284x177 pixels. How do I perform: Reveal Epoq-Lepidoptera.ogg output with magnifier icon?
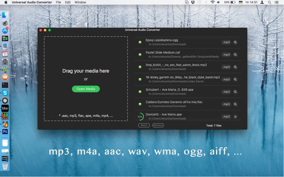pos(235,42)
